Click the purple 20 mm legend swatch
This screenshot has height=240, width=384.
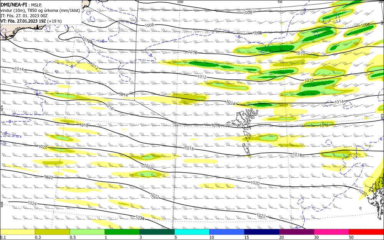(296, 232)
